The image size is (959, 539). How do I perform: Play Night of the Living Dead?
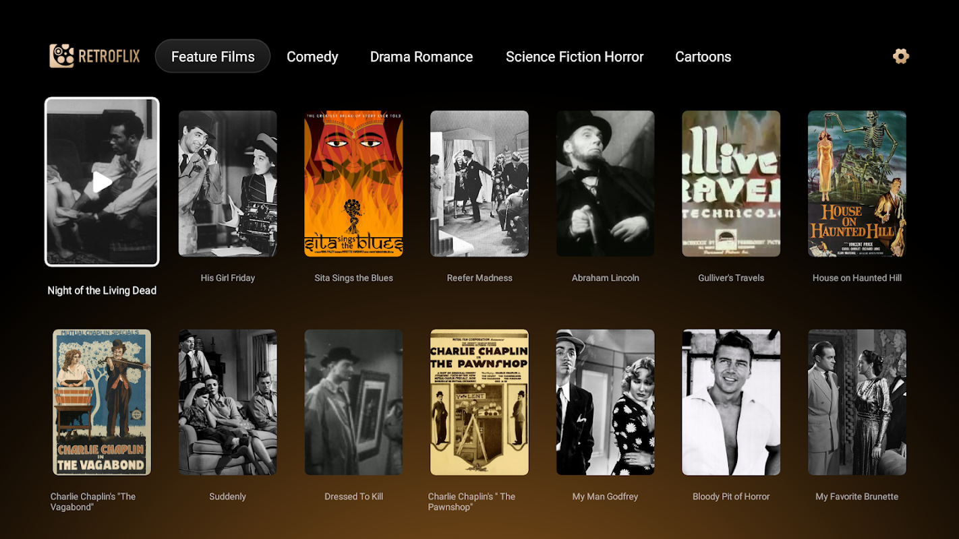point(102,182)
